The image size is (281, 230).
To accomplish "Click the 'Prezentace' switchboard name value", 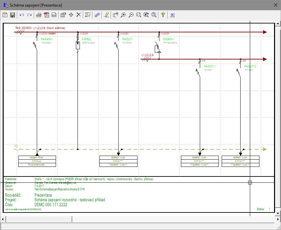I will pyautogui.click(x=43, y=195).
